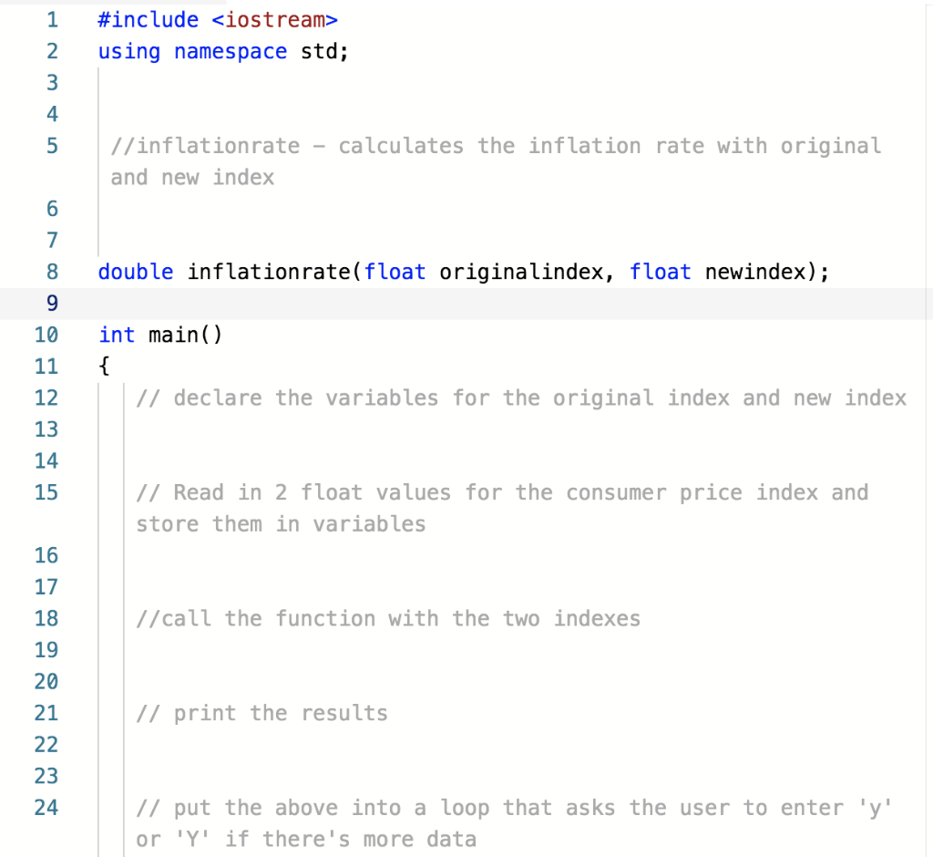
Task: Click line number 24 in the gutter
Action: [x=46, y=807]
